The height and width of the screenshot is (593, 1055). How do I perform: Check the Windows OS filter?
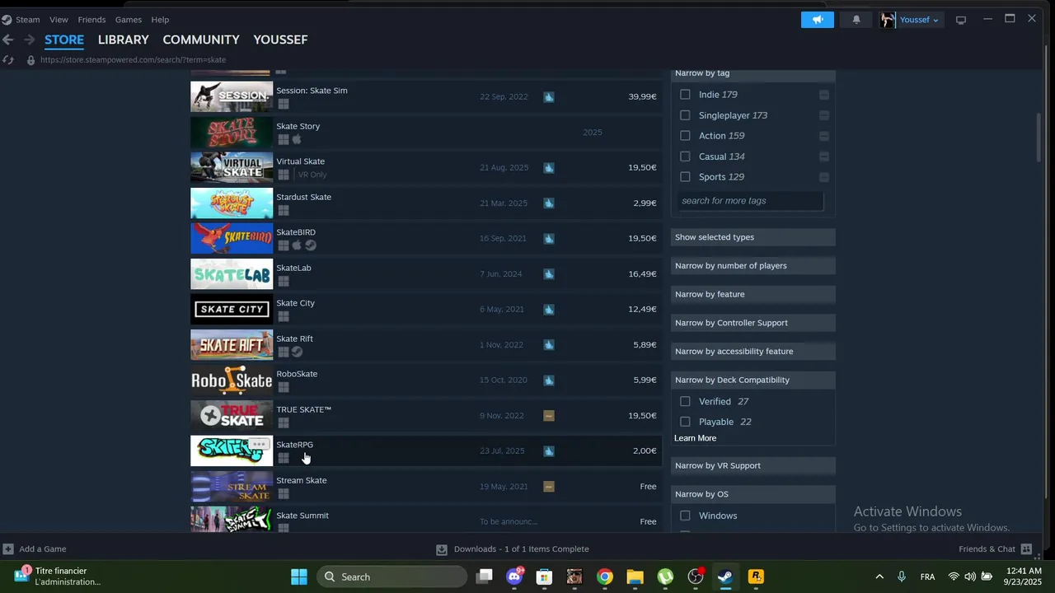click(x=685, y=516)
